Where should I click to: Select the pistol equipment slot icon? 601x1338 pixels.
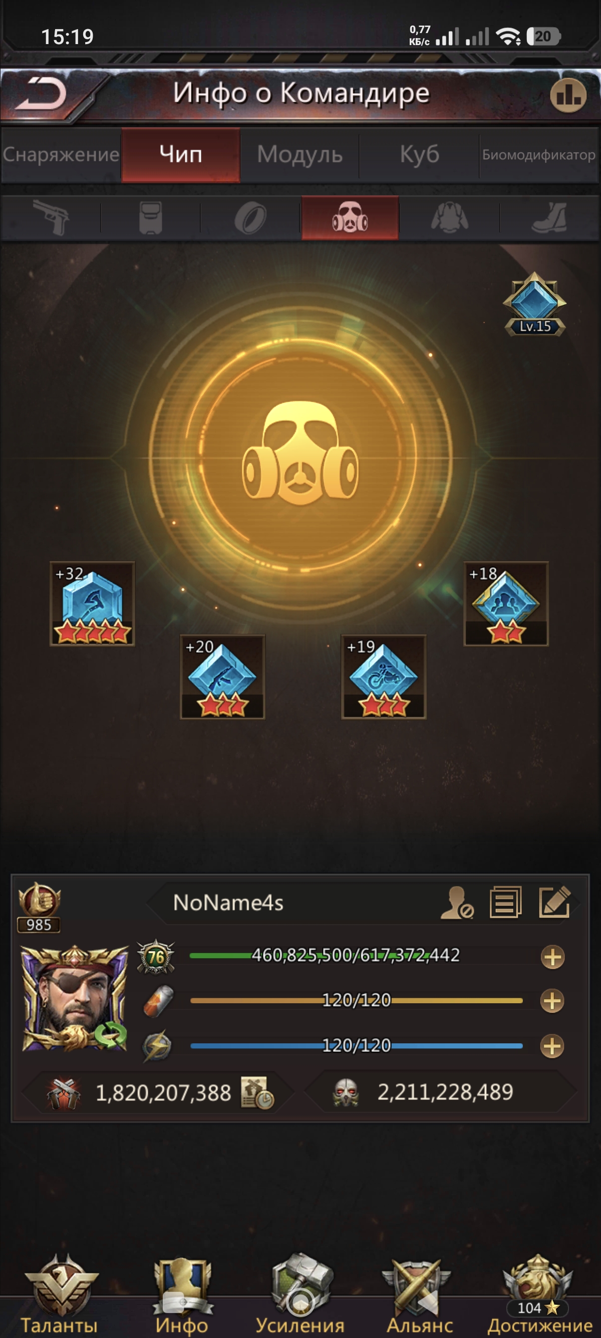(51, 217)
